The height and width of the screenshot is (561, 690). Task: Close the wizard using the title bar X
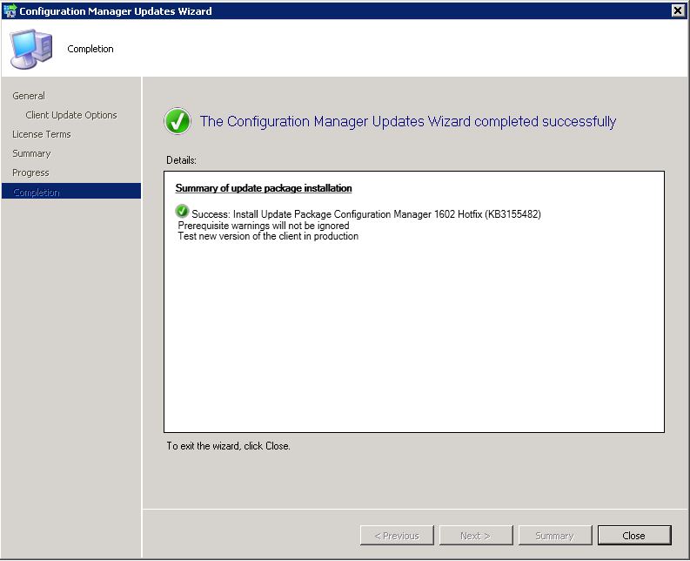pyautogui.click(x=678, y=10)
